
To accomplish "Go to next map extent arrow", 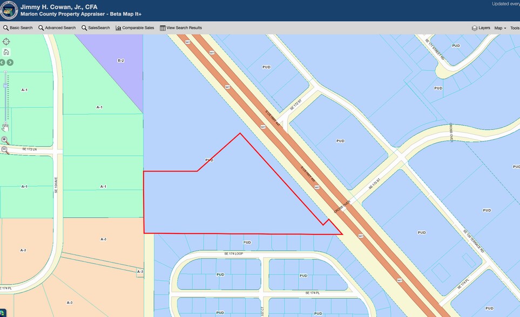I will click(10, 63).
